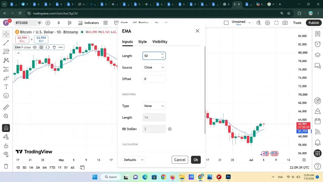Open the forecasting and measurement tools
Image resolution: width=323 pixels, height=182 pixels.
point(6,69)
